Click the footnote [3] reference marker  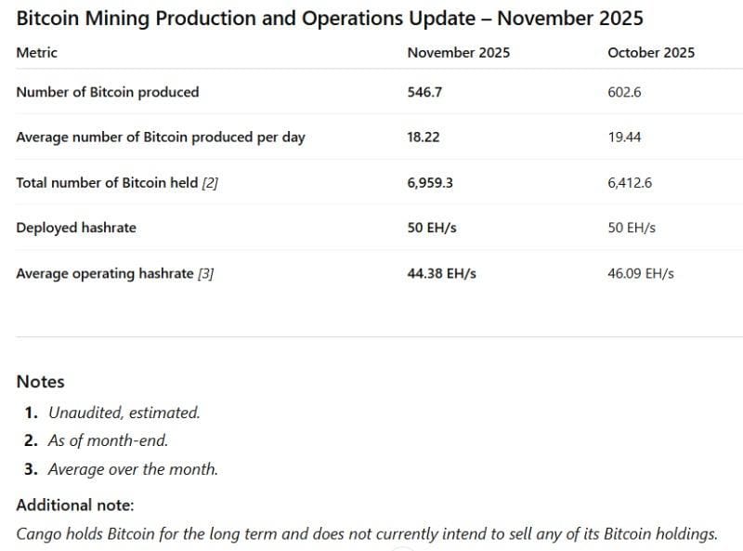(205, 274)
